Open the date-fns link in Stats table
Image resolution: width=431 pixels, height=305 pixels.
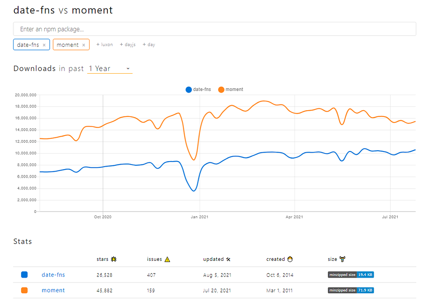[x=53, y=275]
